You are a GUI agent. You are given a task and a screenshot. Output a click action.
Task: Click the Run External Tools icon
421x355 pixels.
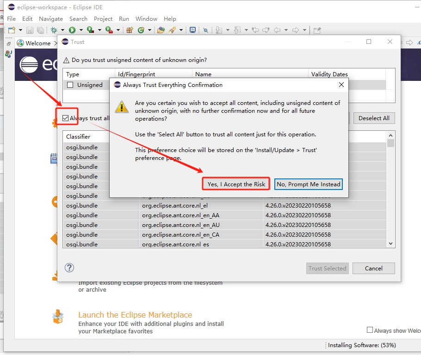tap(109, 30)
